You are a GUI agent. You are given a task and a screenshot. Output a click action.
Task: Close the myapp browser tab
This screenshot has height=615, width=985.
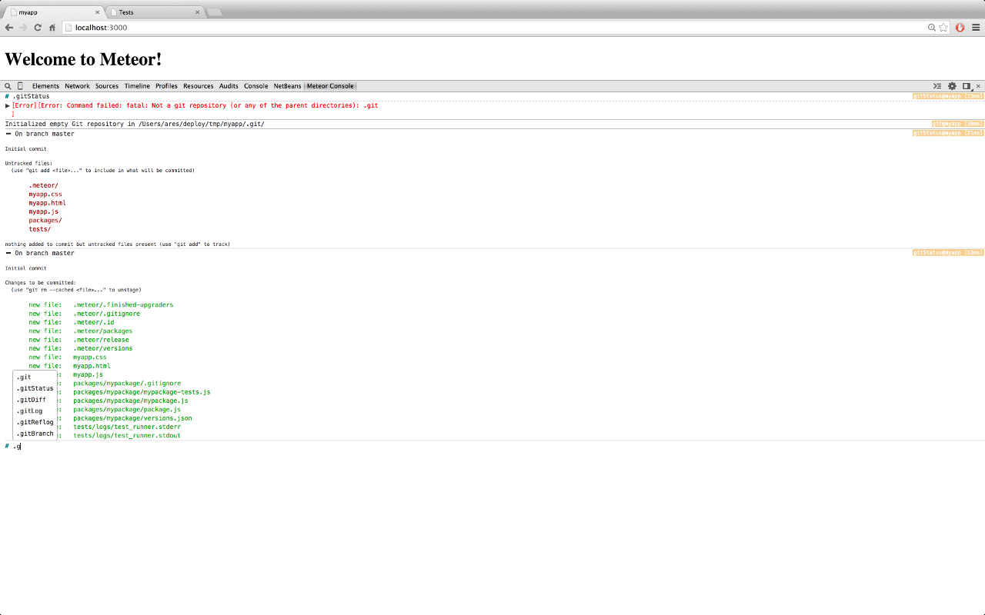coord(98,12)
